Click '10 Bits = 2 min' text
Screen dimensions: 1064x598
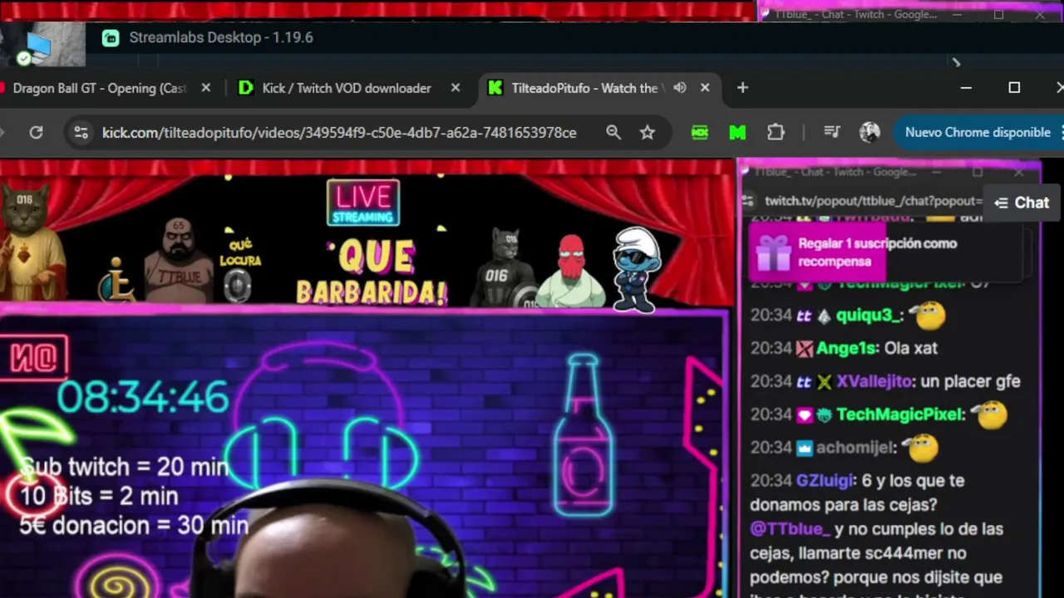click(99, 496)
